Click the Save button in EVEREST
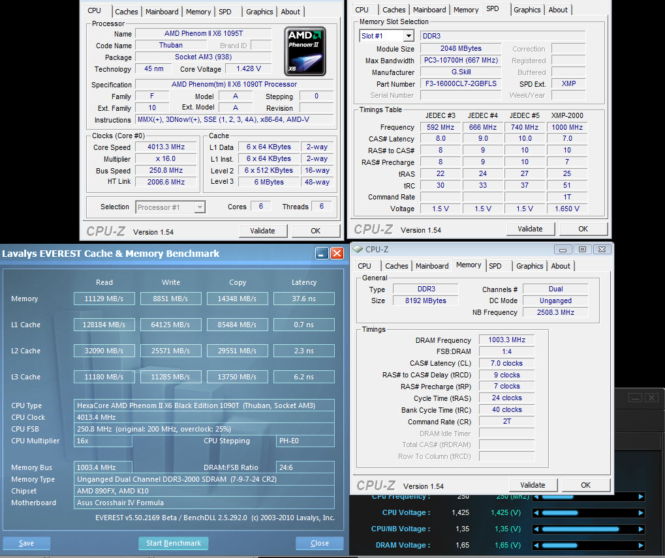Screen dimensions: 665x558 point(26,543)
